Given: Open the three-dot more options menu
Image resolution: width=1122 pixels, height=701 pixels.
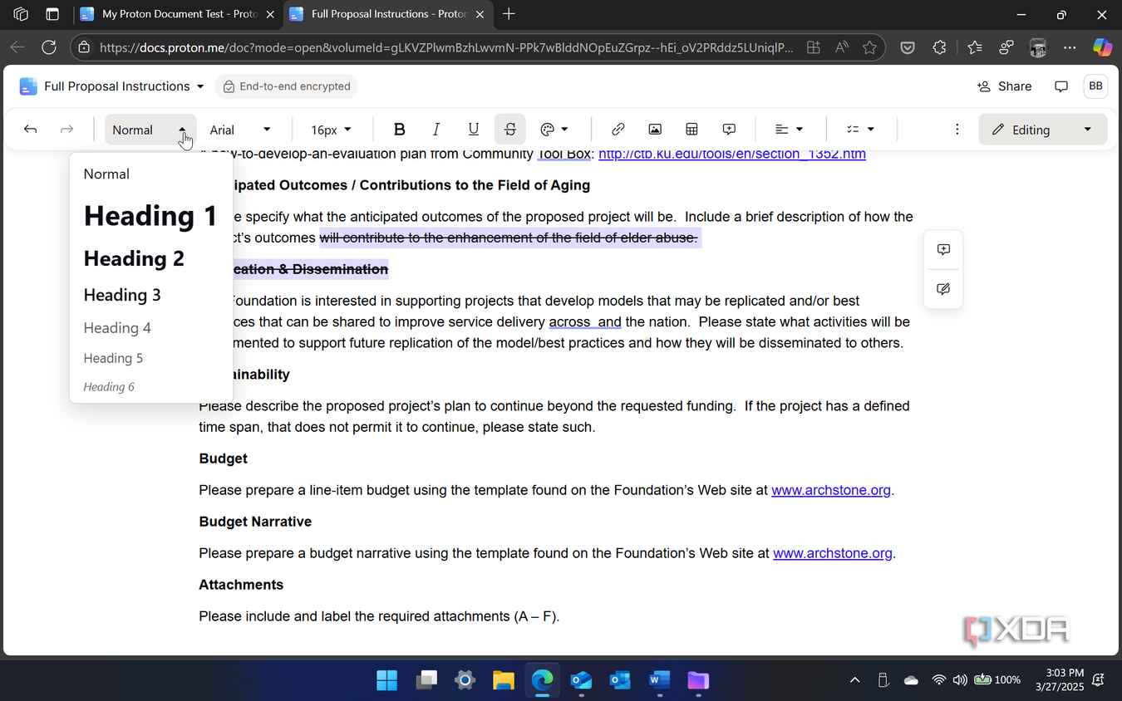Looking at the screenshot, I should coord(957,130).
